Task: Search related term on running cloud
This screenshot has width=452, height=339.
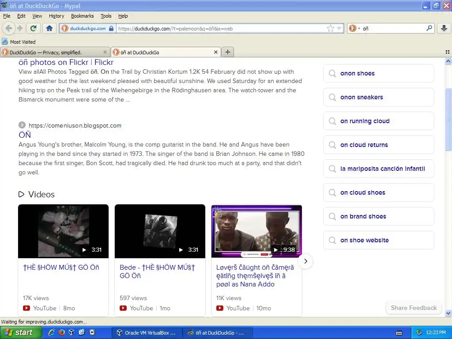Action: tap(378, 121)
